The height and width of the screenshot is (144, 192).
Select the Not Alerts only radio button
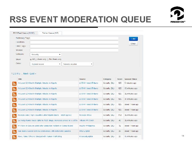point(48,59)
